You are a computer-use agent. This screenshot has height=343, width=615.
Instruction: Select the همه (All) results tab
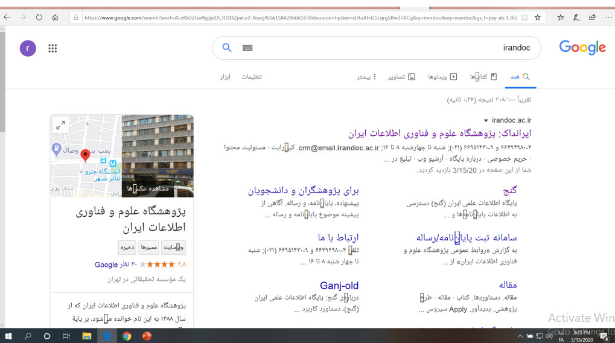coord(520,77)
